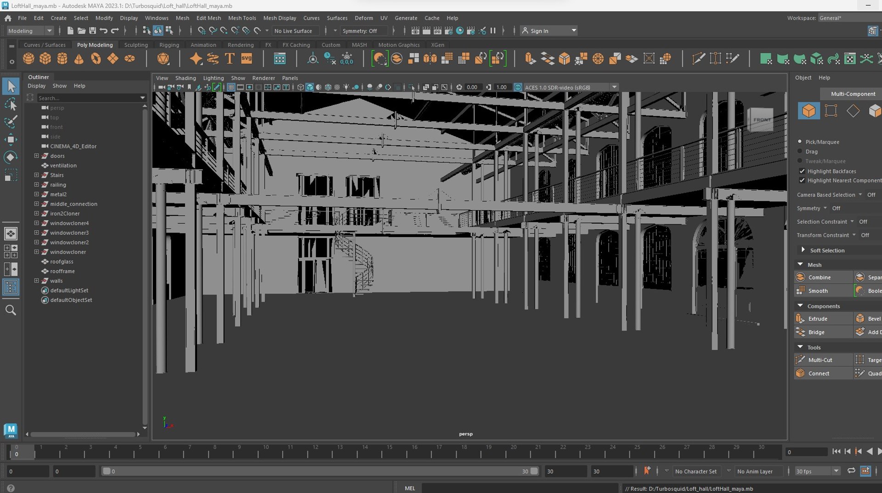Create a polygon sphere from shelf

[x=28, y=59]
